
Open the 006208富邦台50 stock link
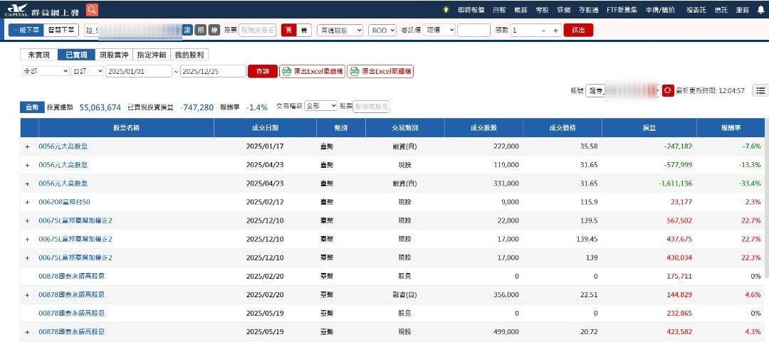coord(64,202)
